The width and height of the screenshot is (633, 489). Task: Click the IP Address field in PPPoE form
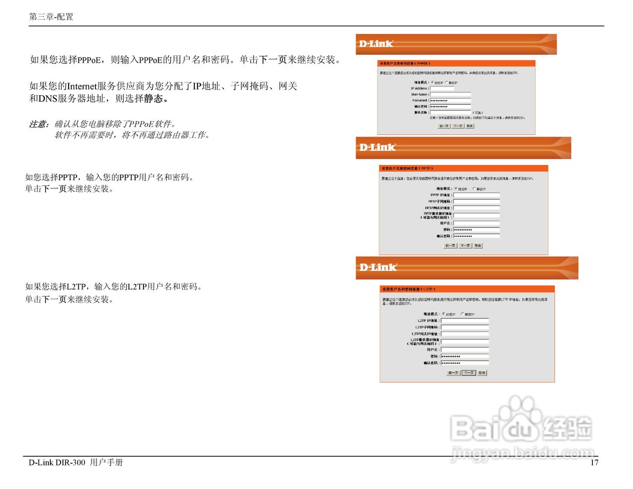[442, 89]
